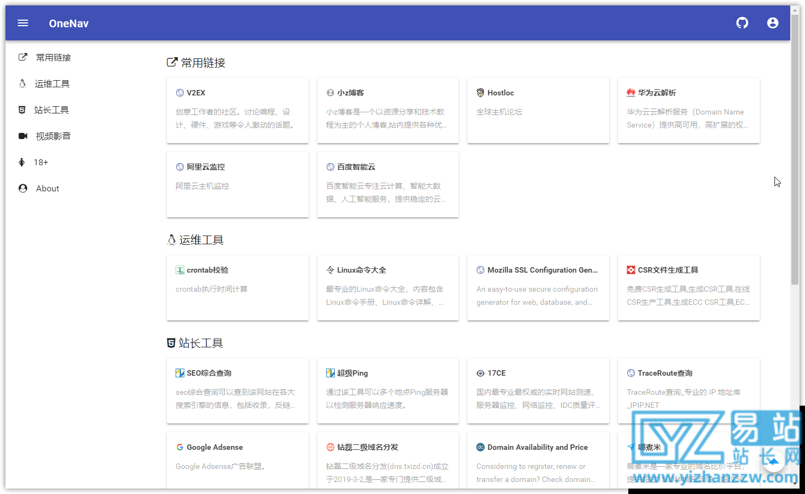Click the V2EX globe favicon

(x=180, y=93)
